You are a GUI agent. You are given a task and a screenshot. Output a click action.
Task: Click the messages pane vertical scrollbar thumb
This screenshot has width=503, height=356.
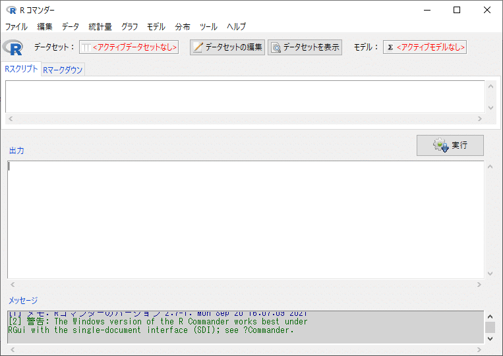[x=490, y=328]
